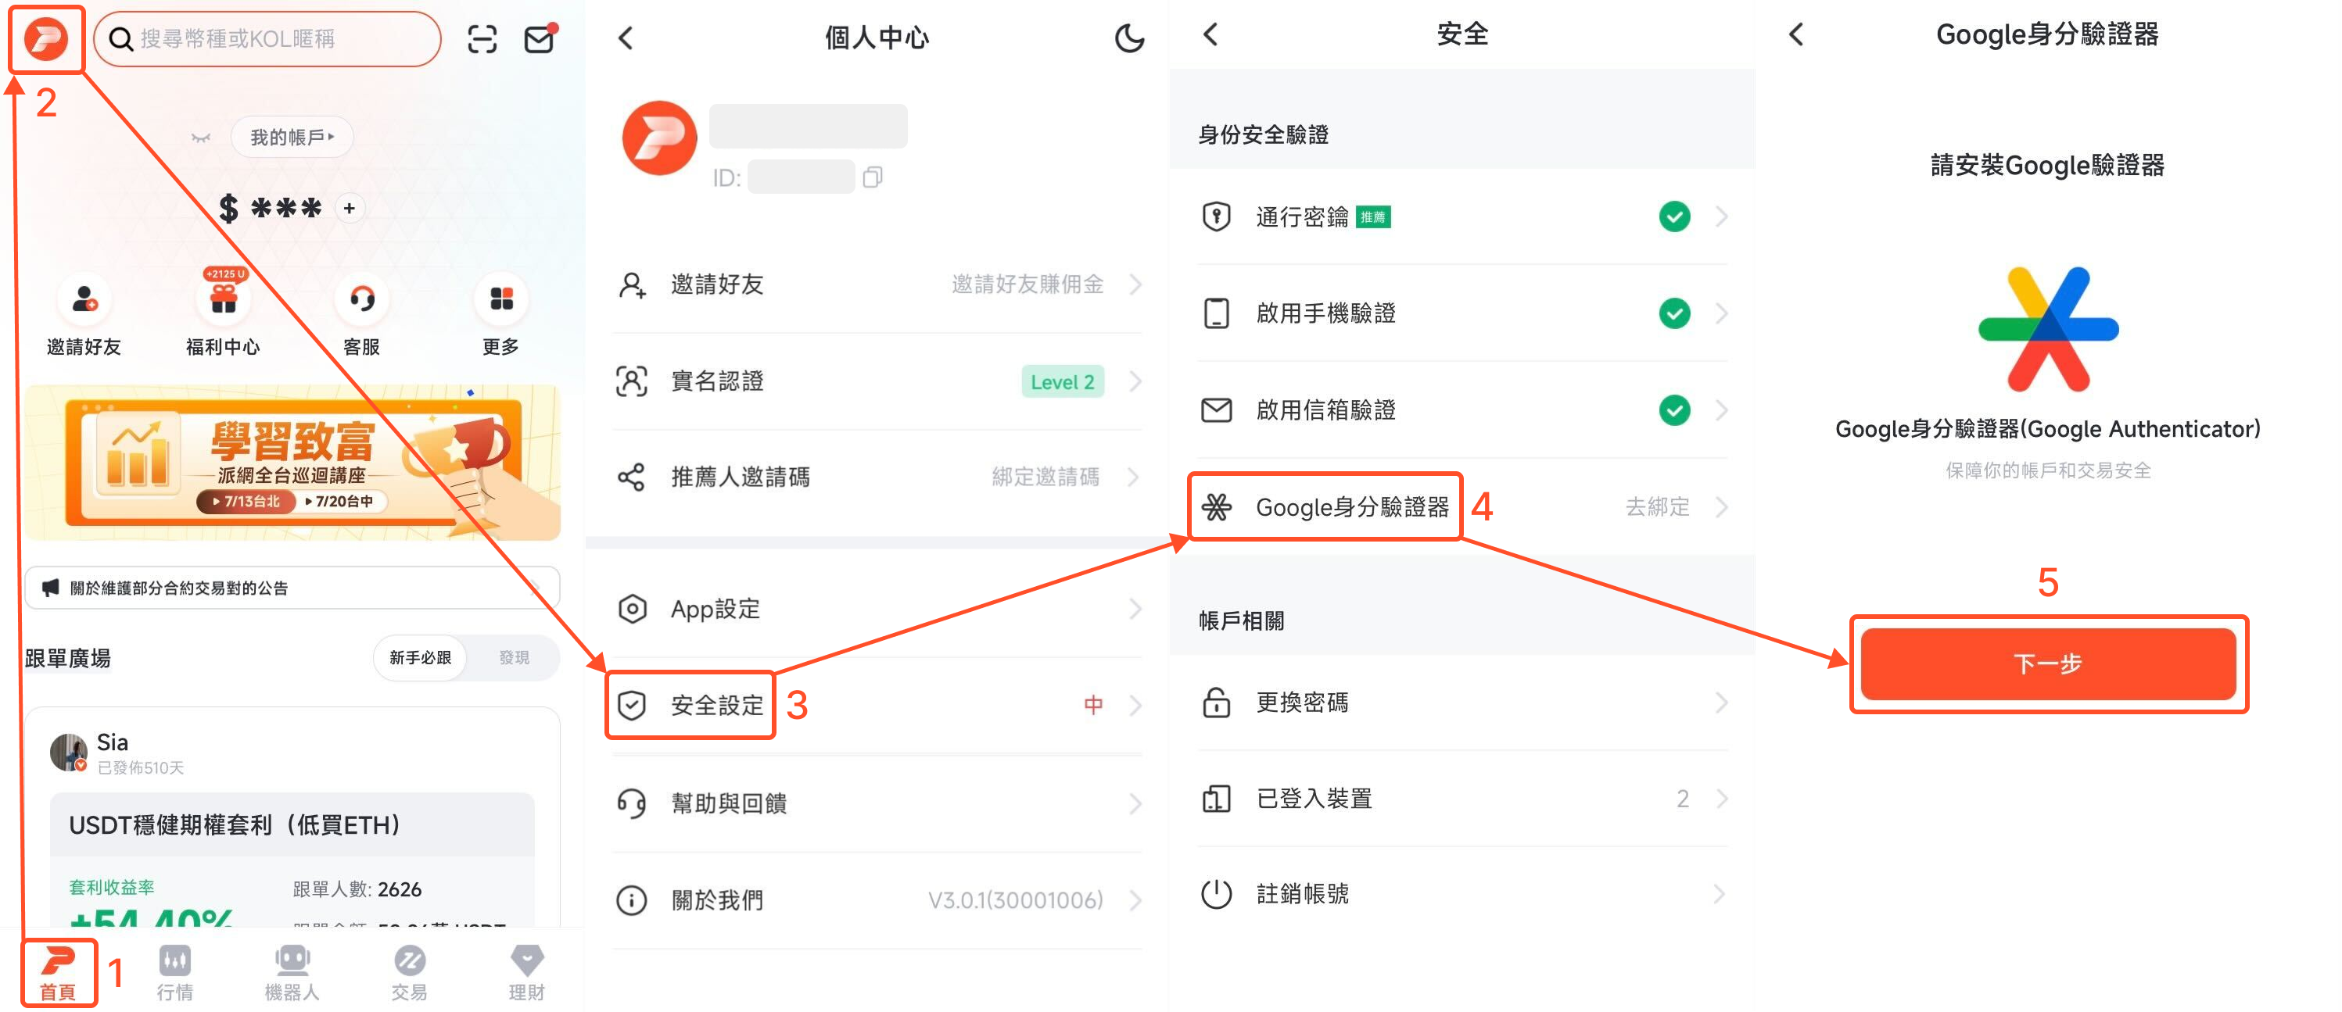Switch to 行情 bottom tab
The image size is (2342, 1012).
(x=174, y=972)
